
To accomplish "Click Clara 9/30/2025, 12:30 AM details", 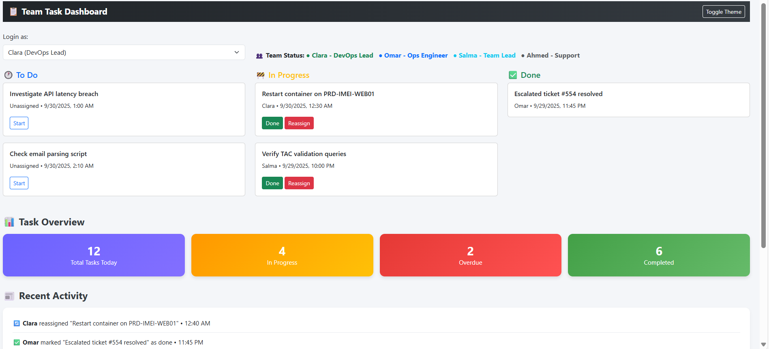I will [x=297, y=106].
